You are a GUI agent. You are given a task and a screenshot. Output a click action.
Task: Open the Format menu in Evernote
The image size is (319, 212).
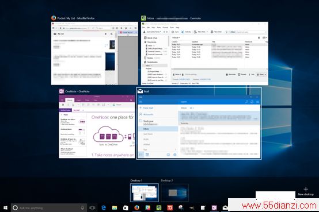[x=165, y=28]
